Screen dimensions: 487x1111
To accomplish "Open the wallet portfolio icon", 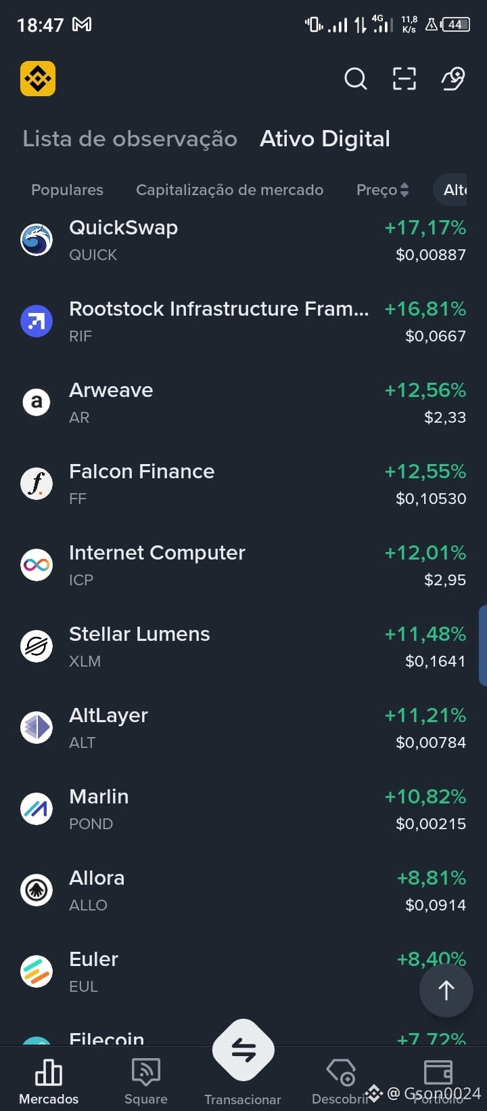I will coord(438,1072).
